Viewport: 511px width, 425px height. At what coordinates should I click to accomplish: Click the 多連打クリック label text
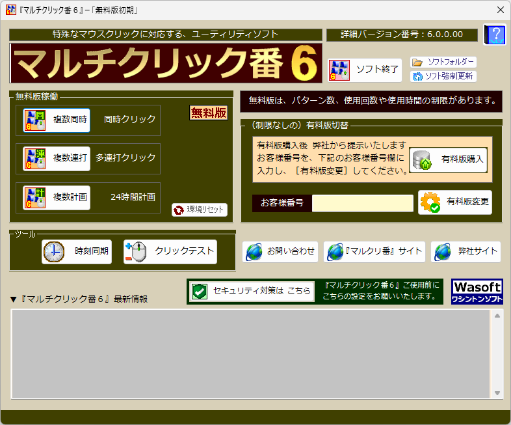click(x=125, y=158)
